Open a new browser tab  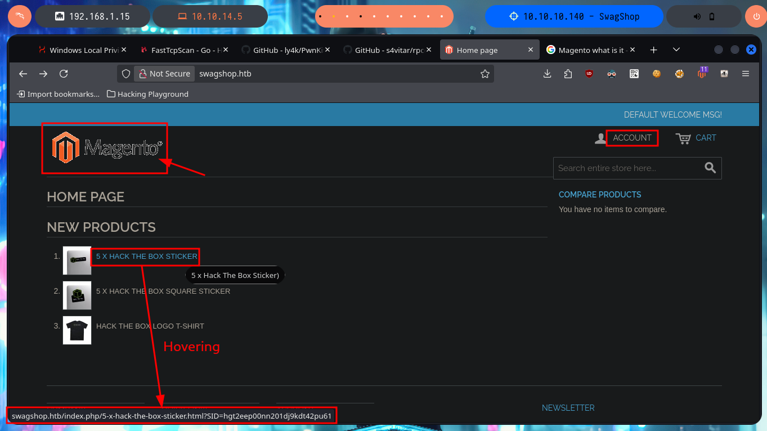653,50
